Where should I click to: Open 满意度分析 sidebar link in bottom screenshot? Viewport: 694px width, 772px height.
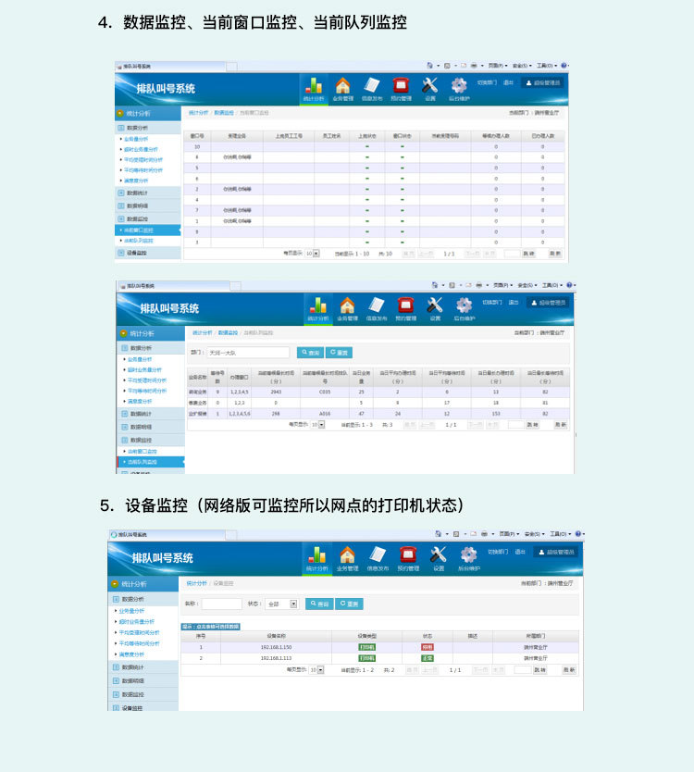131,654
